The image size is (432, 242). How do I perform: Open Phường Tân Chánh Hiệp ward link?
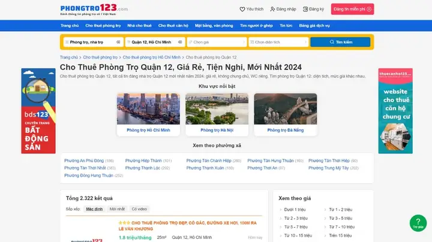(x=209, y=161)
